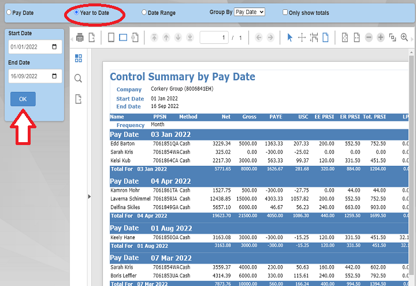Enable the Only show totals checkbox
The image size is (416, 286).
285,12
